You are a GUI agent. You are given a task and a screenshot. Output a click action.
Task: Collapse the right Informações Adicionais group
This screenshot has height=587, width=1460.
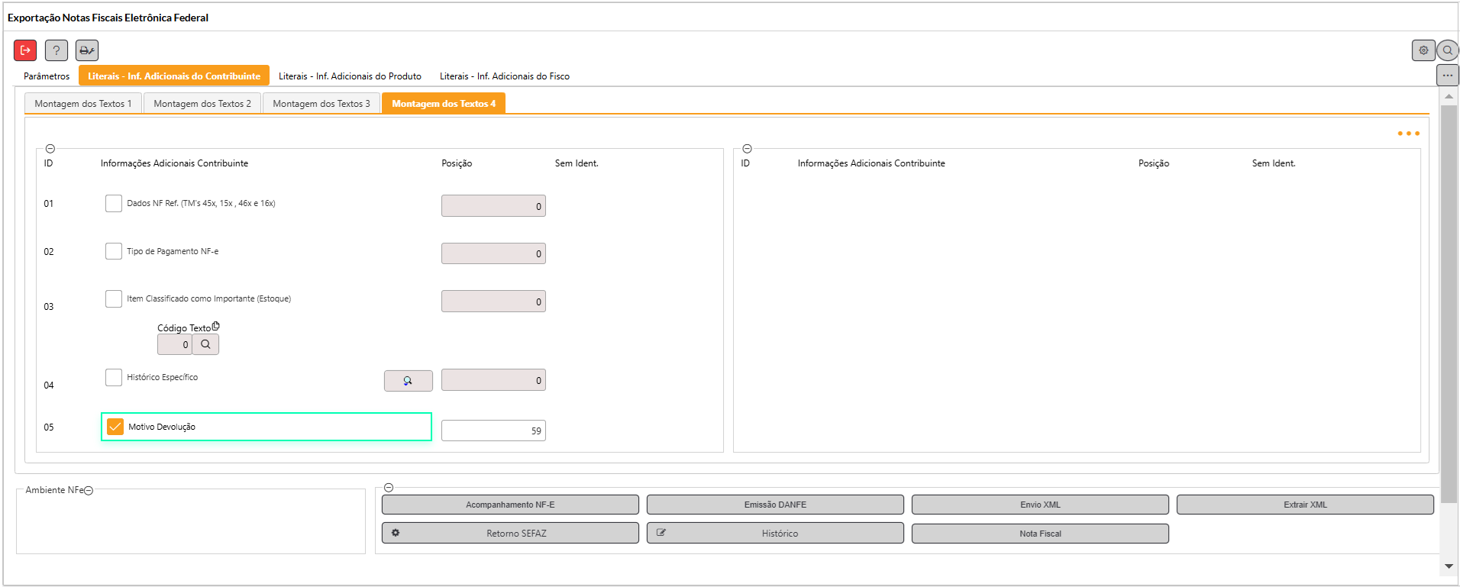(x=748, y=149)
